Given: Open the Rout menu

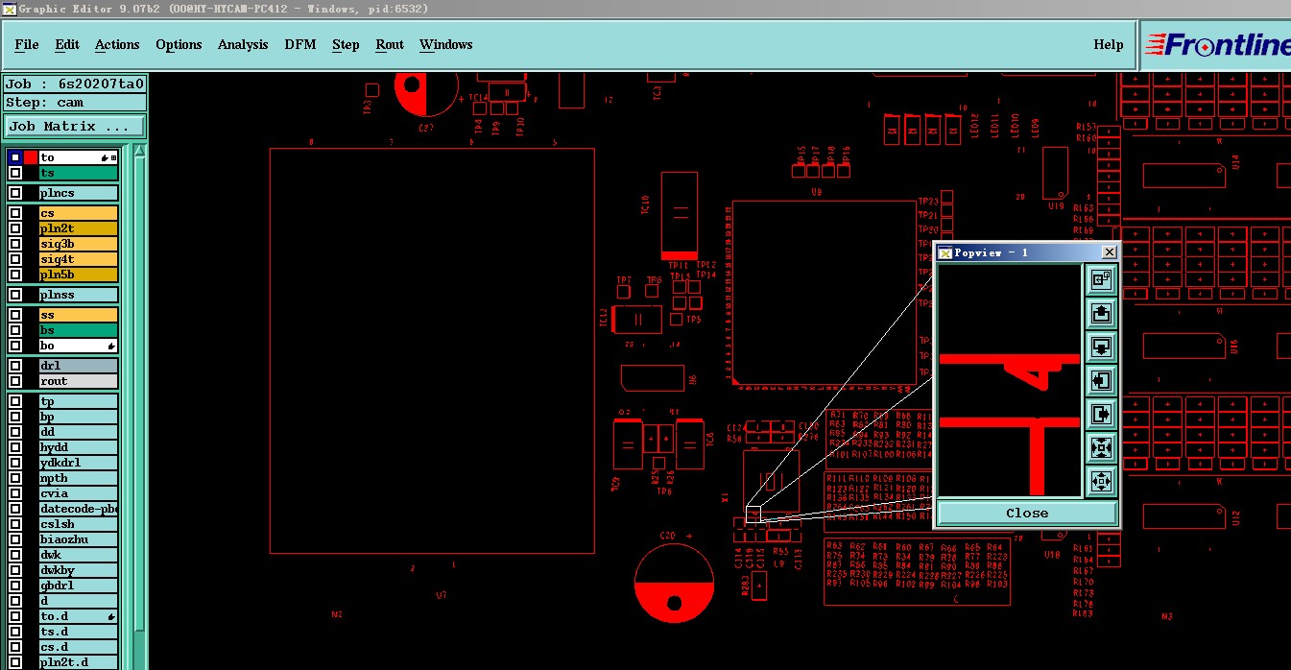Looking at the screenshot, I should (x=390, y=44).
